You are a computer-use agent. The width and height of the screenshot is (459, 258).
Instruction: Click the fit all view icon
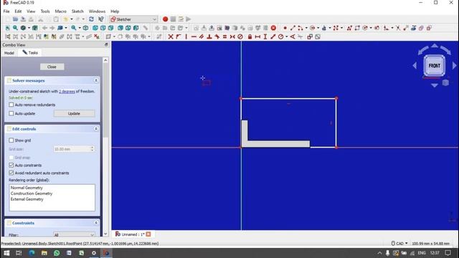pos(8,28)
